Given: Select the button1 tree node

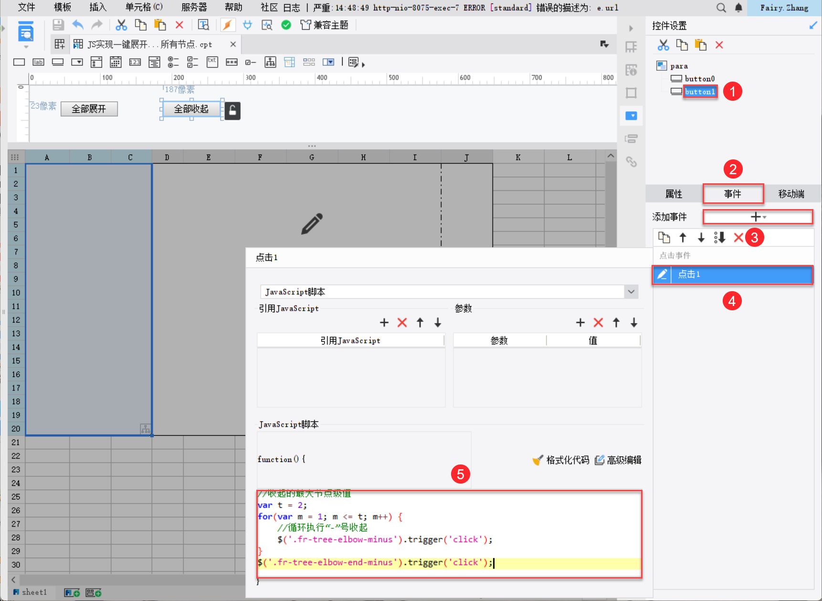Looking at the screenshot, I should pyautogui.click(x=700, y=92).
